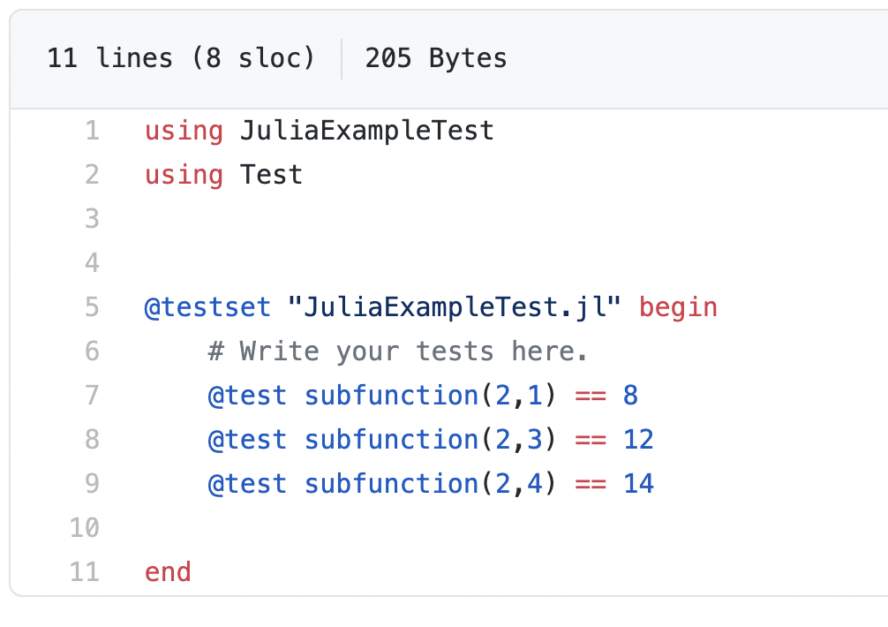888x627 pixels.
Task: Click the begin keyword
Action: coord(678,307)
